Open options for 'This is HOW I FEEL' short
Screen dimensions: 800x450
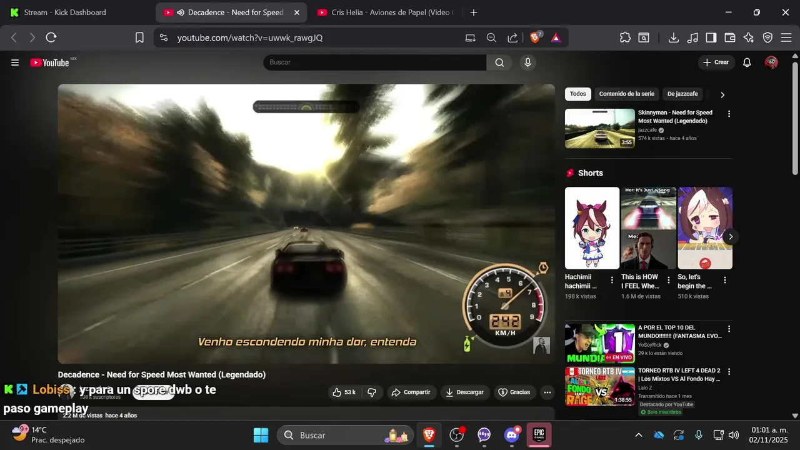click(669, 280)
